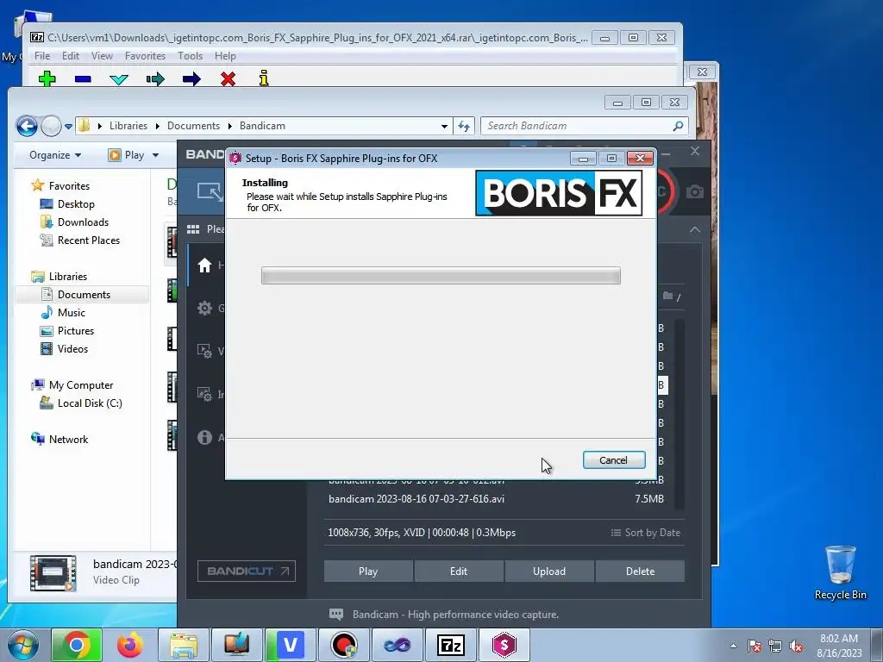883x662 pixels.
Task: Show hidden system tray icons
Action: 733,646
